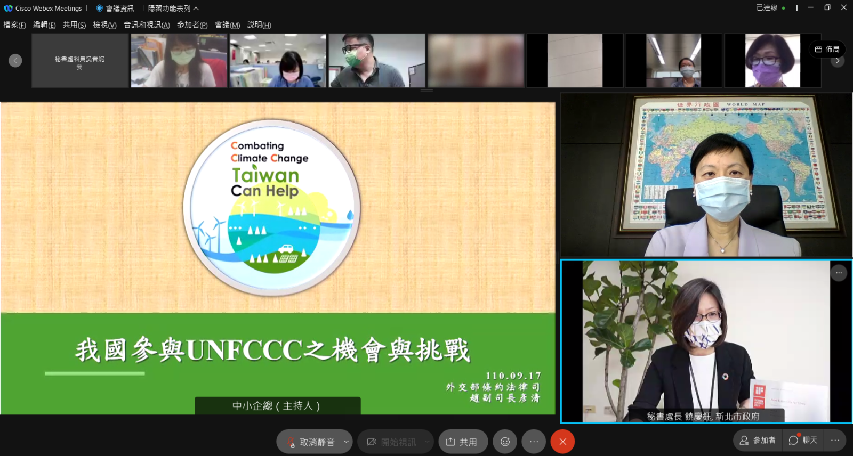This screenshot has height=456, width=853.
Task: Click the Cisco Webex Meetings logo icon
Action: pyautogui.click(x=8, y=9)
